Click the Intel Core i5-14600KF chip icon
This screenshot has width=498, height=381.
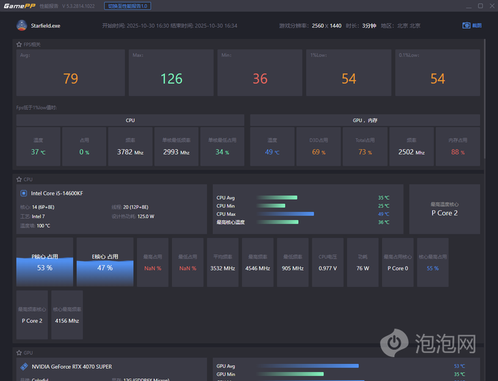click(23, 193)
